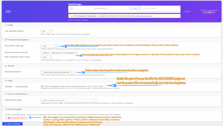The width and height of the screenshot is (223, 126).
Task: Click the Logs section icon
Action: [x=6, y=25]
